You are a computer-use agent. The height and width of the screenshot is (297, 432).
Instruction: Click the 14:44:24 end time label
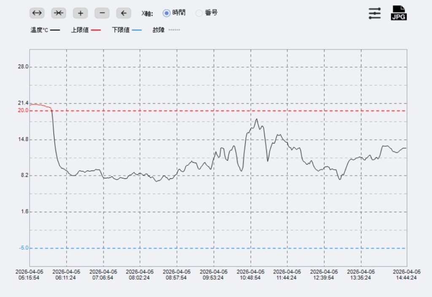[x=407, y=275]
